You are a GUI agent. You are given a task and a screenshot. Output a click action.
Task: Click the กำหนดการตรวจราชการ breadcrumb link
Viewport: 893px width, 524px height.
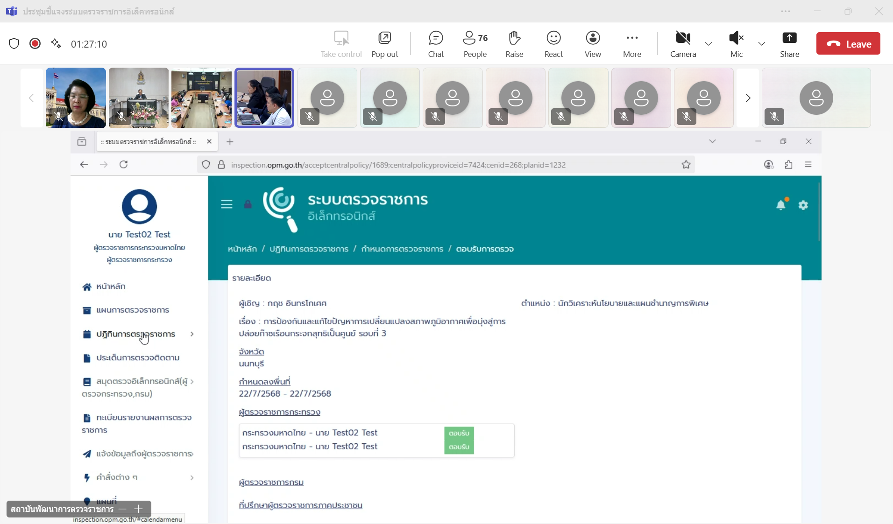point(402,249)
